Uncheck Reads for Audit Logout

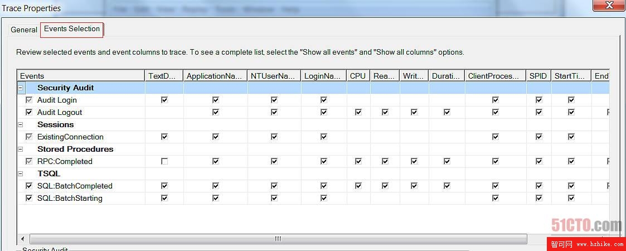385,112
